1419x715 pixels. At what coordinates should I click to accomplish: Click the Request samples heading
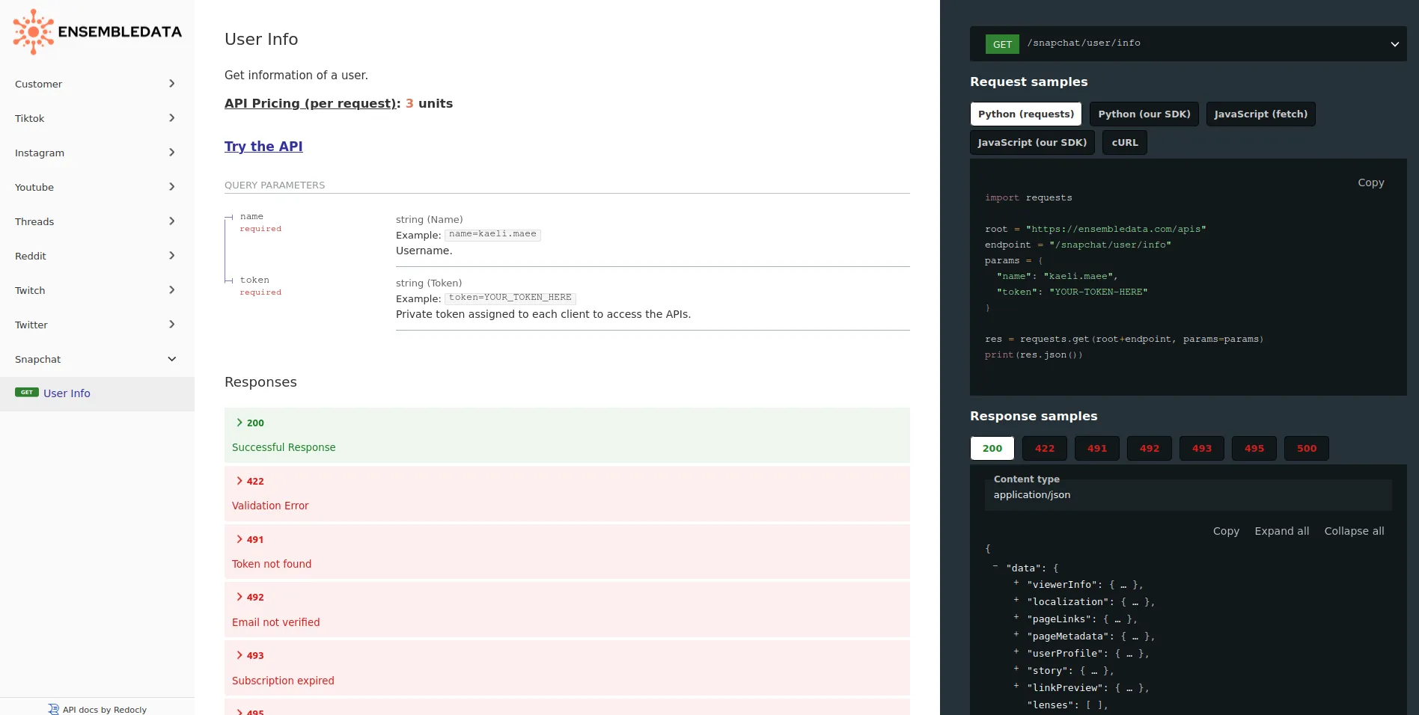pos(1029,82)
